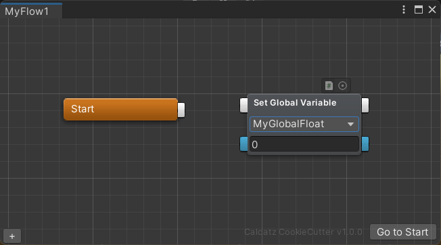
Task: Click the Go to Start button
Action: [x=402, y=232]
